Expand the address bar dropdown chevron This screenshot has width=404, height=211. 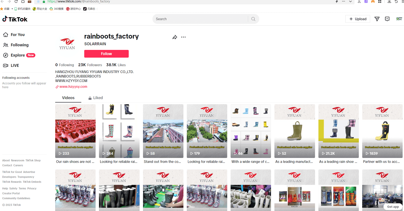pyautogui.click(x=350, y=2)
